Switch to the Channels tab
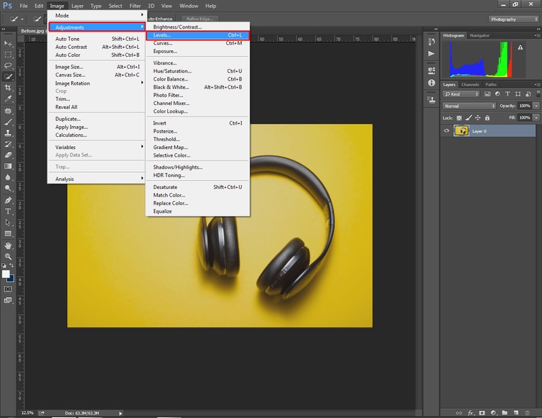This screenshot has height=418, width=542. (x=470, y=85)
